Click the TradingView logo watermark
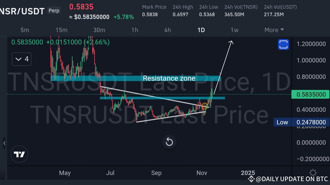Screen dimensions: 330x185 (x=19, y=154)
